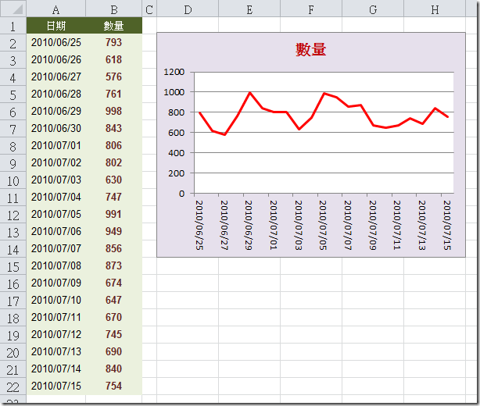Click quantity value 576
This screenshot has height=406, width=480.
113,77
